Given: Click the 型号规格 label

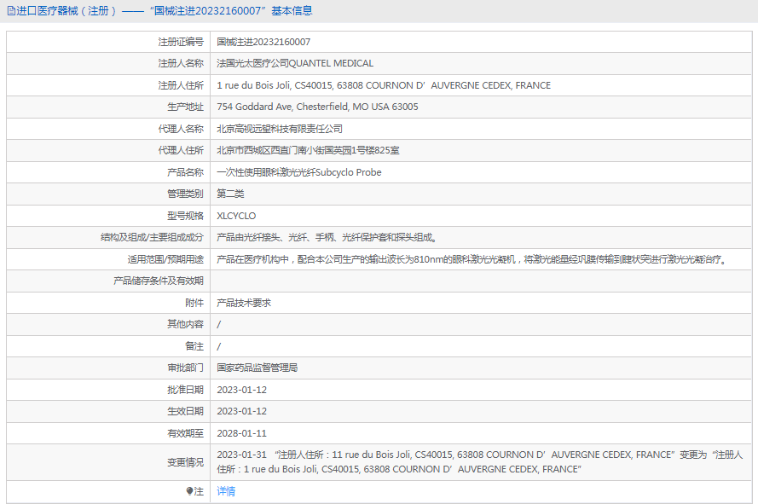Looking at the screenshot, I should tap(185, 216).
